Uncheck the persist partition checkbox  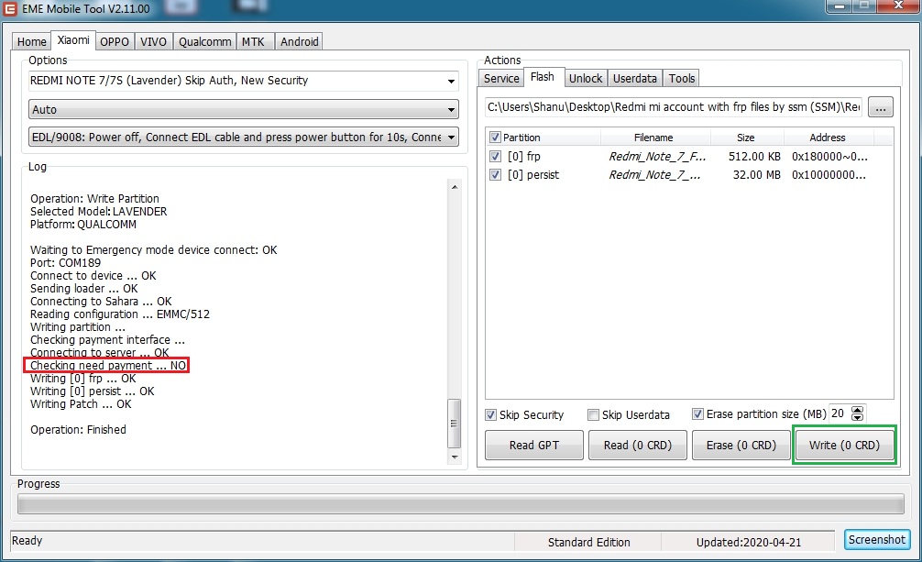tap(495, 175)
